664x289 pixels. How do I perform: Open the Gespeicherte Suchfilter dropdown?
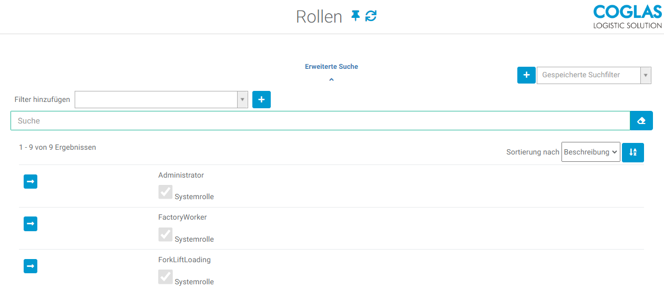pyautogui.click(x=594, y=75)
